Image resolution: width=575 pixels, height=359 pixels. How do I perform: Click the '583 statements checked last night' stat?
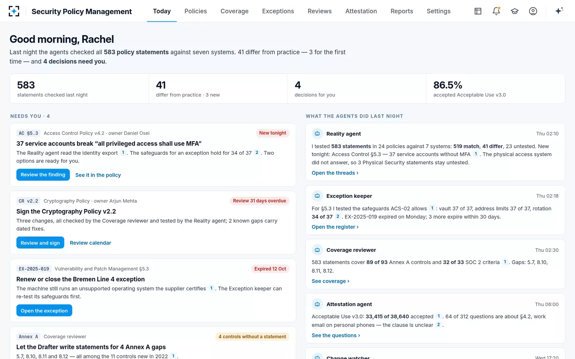[x=79, y=89]
